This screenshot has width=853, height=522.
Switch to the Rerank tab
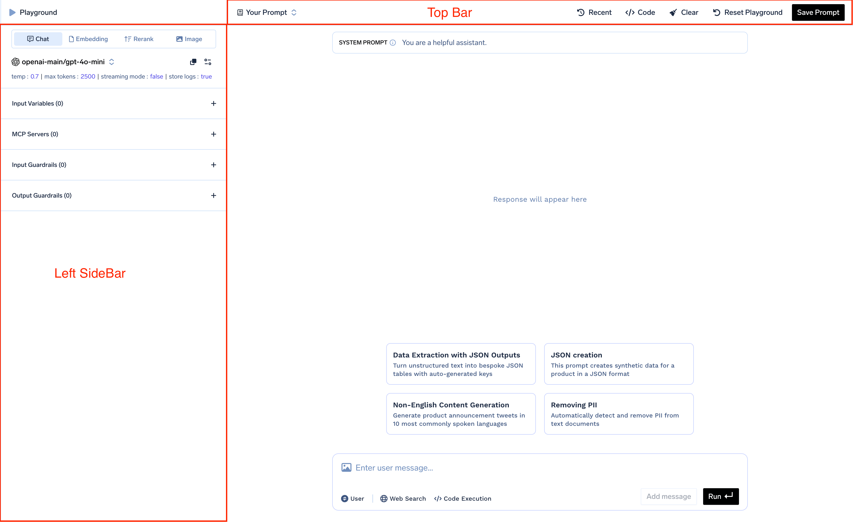point(139,39)
